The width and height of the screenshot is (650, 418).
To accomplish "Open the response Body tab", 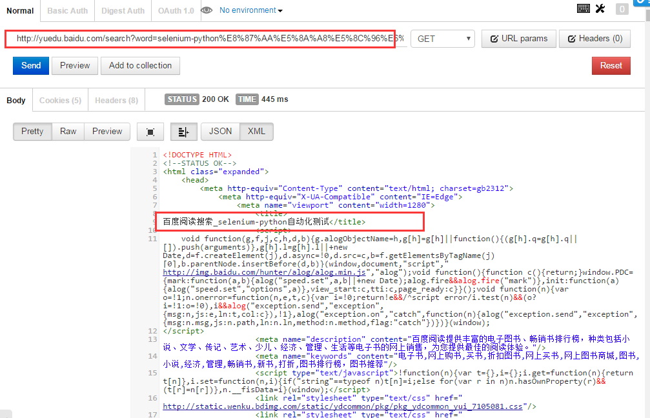I will (x=16, y=100).
